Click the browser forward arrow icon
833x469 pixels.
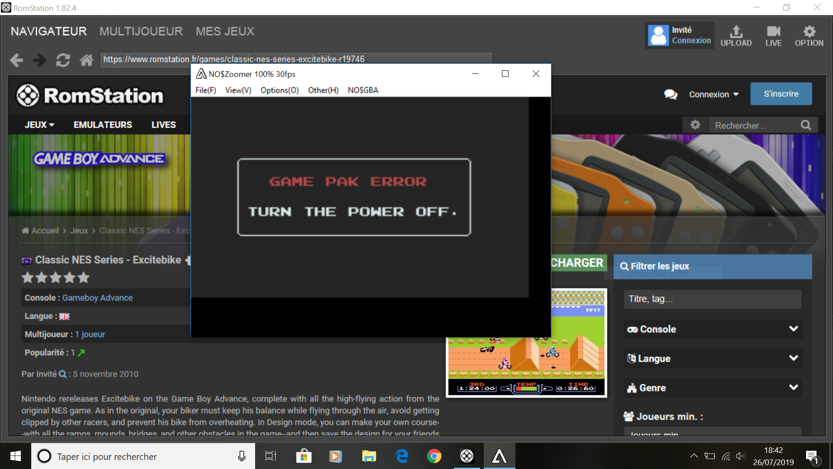[39, 60]
